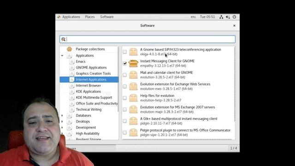Click the volume speaker icon

pyautogui.click(x=228, y=17)
